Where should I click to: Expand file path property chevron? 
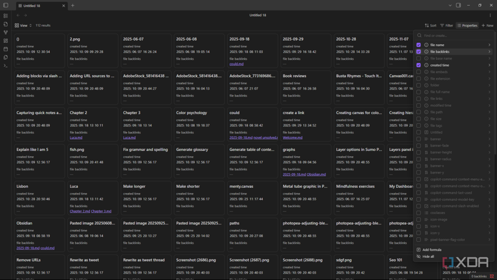point(489,112)
